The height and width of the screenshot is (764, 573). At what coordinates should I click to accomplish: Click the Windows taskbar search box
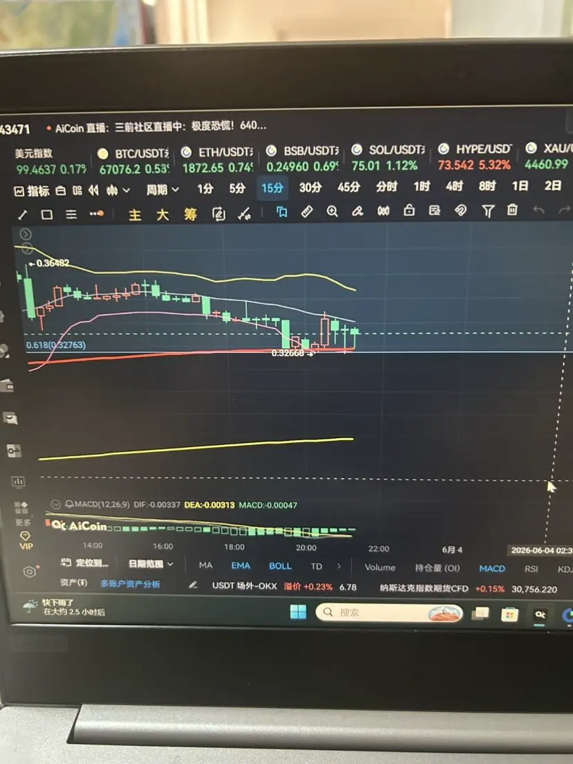tap(389, 612)
